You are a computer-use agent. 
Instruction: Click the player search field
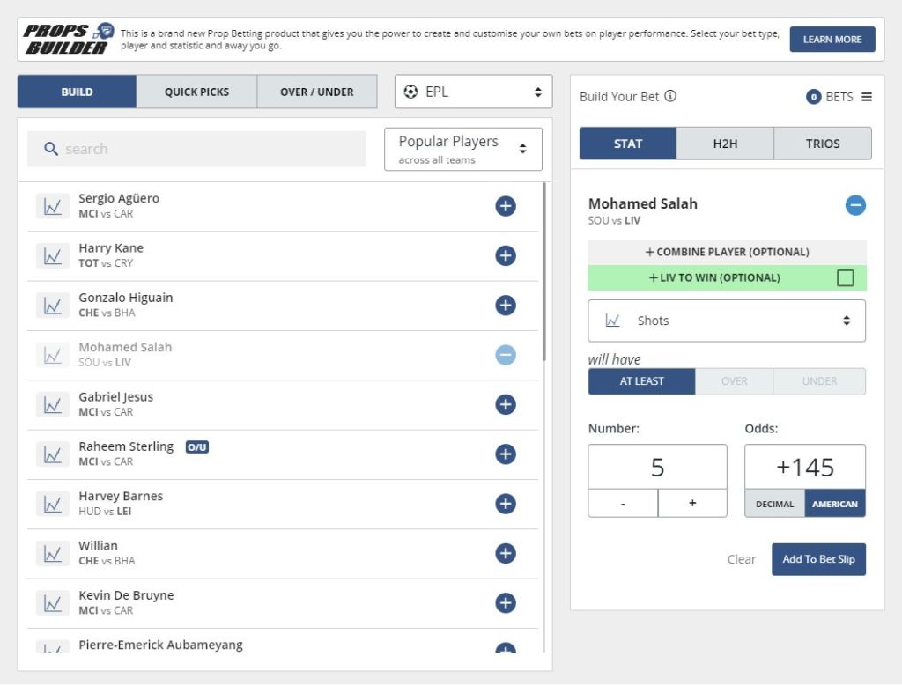pos(196,149)
